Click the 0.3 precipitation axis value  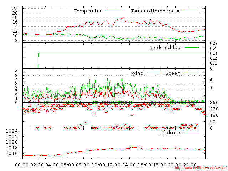(213, 53)
